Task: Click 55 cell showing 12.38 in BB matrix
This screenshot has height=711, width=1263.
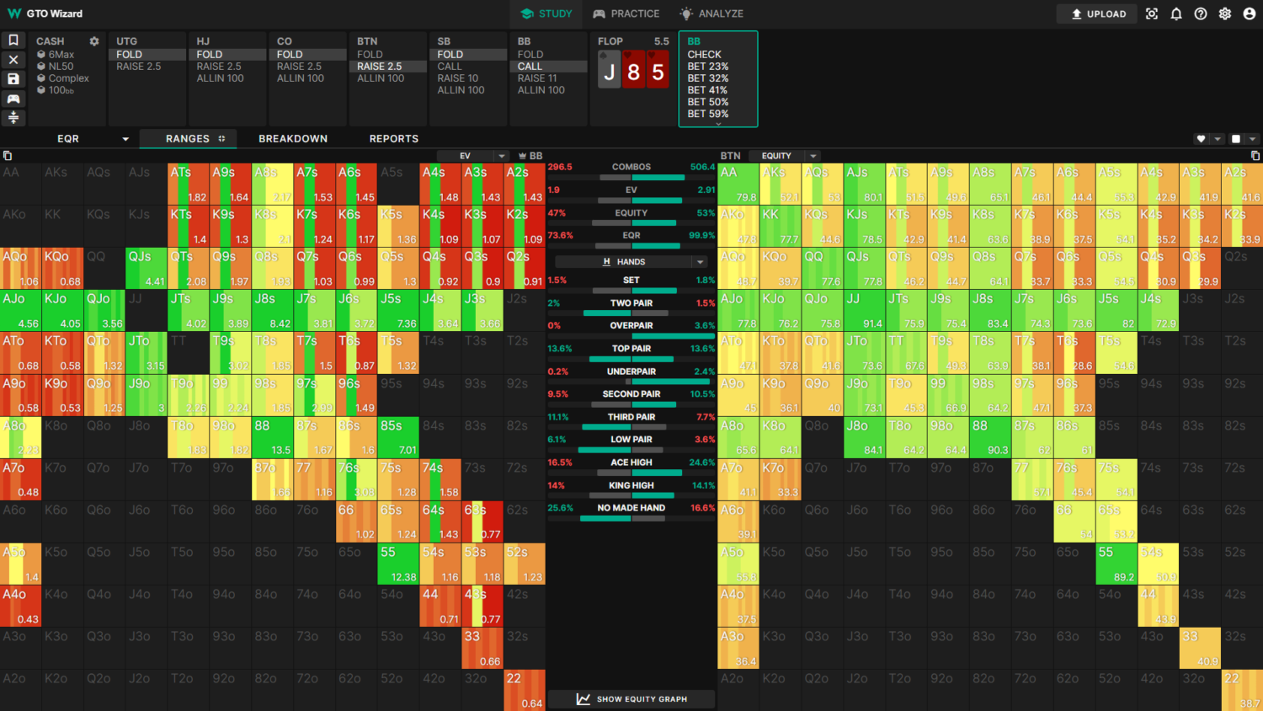Action: pyautogui.click(x=399, y=564)
